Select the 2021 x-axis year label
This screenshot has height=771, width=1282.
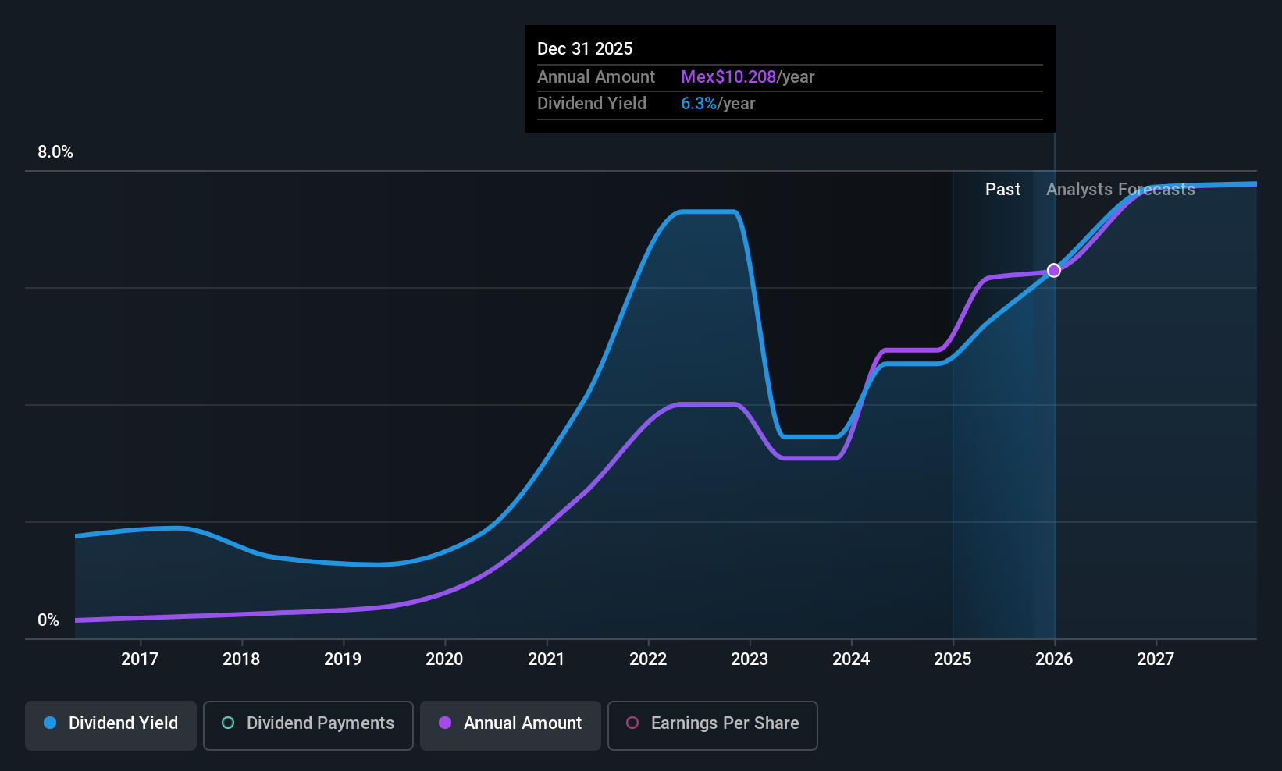tap(546, 659)
